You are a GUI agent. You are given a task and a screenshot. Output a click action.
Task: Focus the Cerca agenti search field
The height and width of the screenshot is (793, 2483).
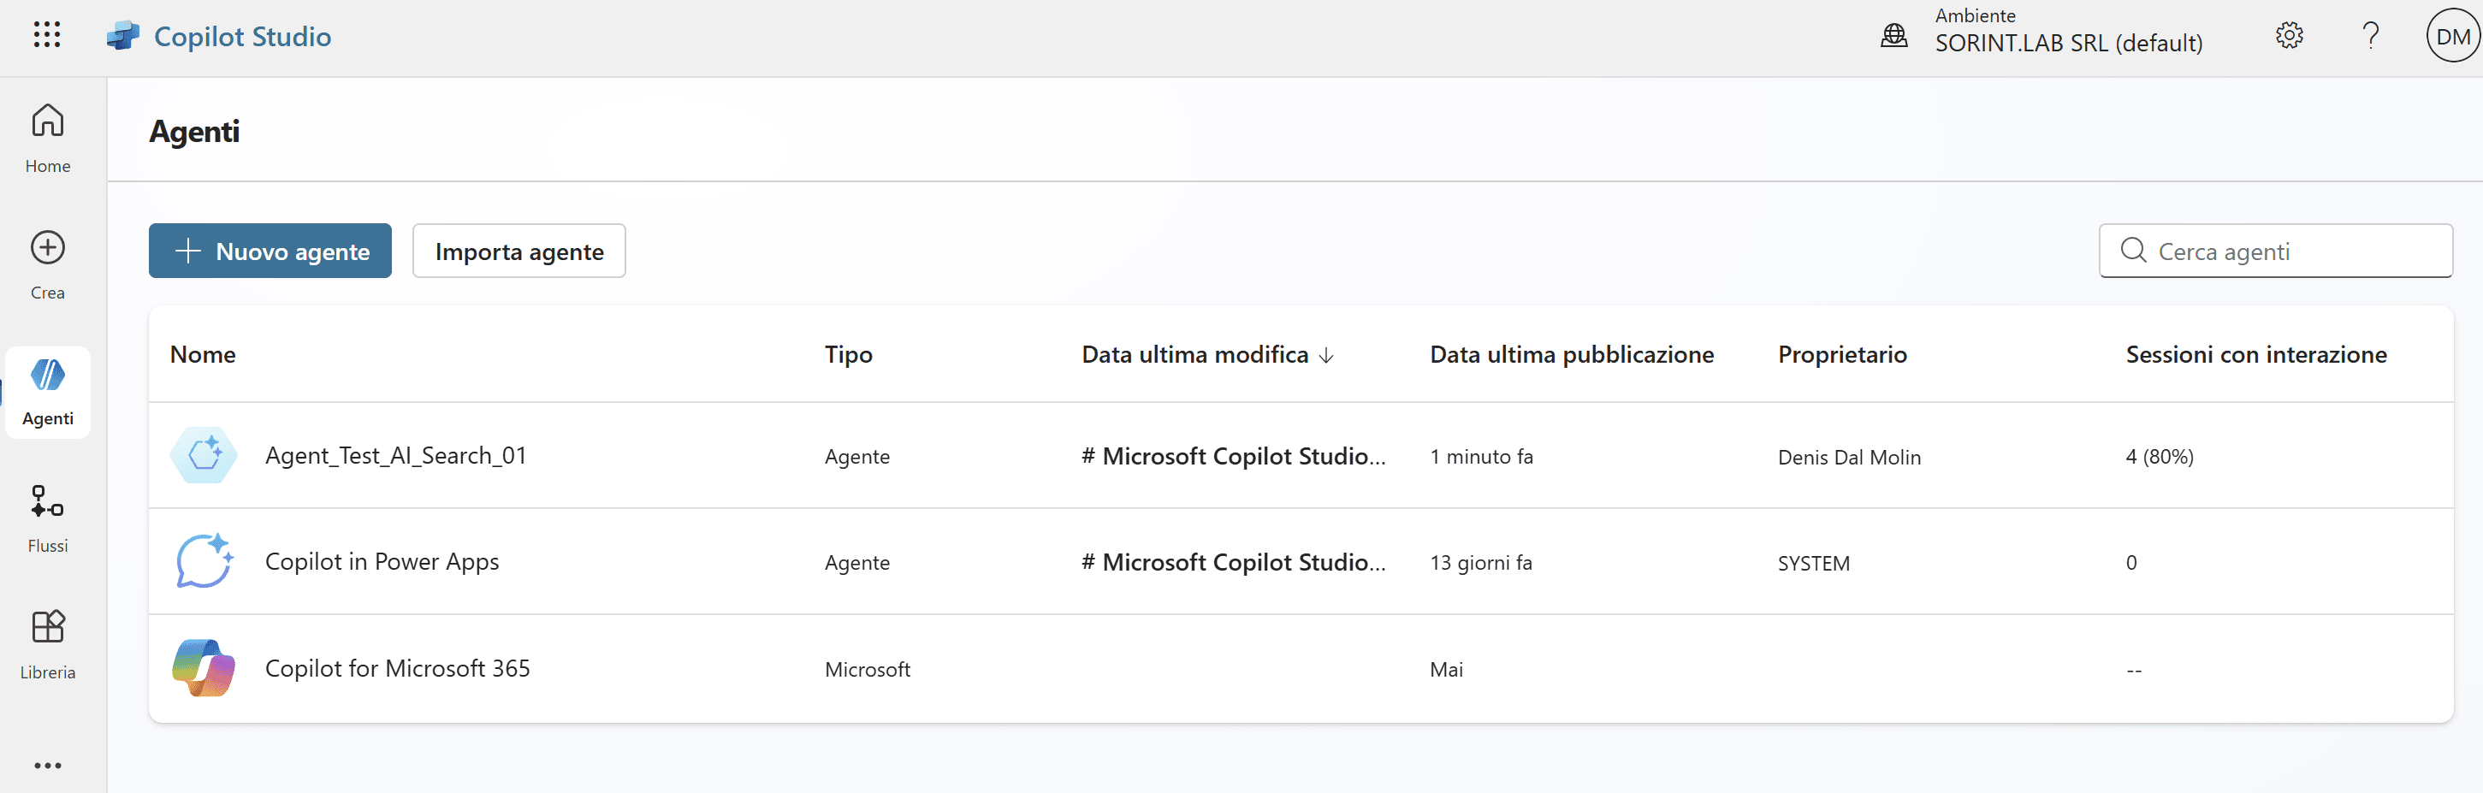[2276, 251]
